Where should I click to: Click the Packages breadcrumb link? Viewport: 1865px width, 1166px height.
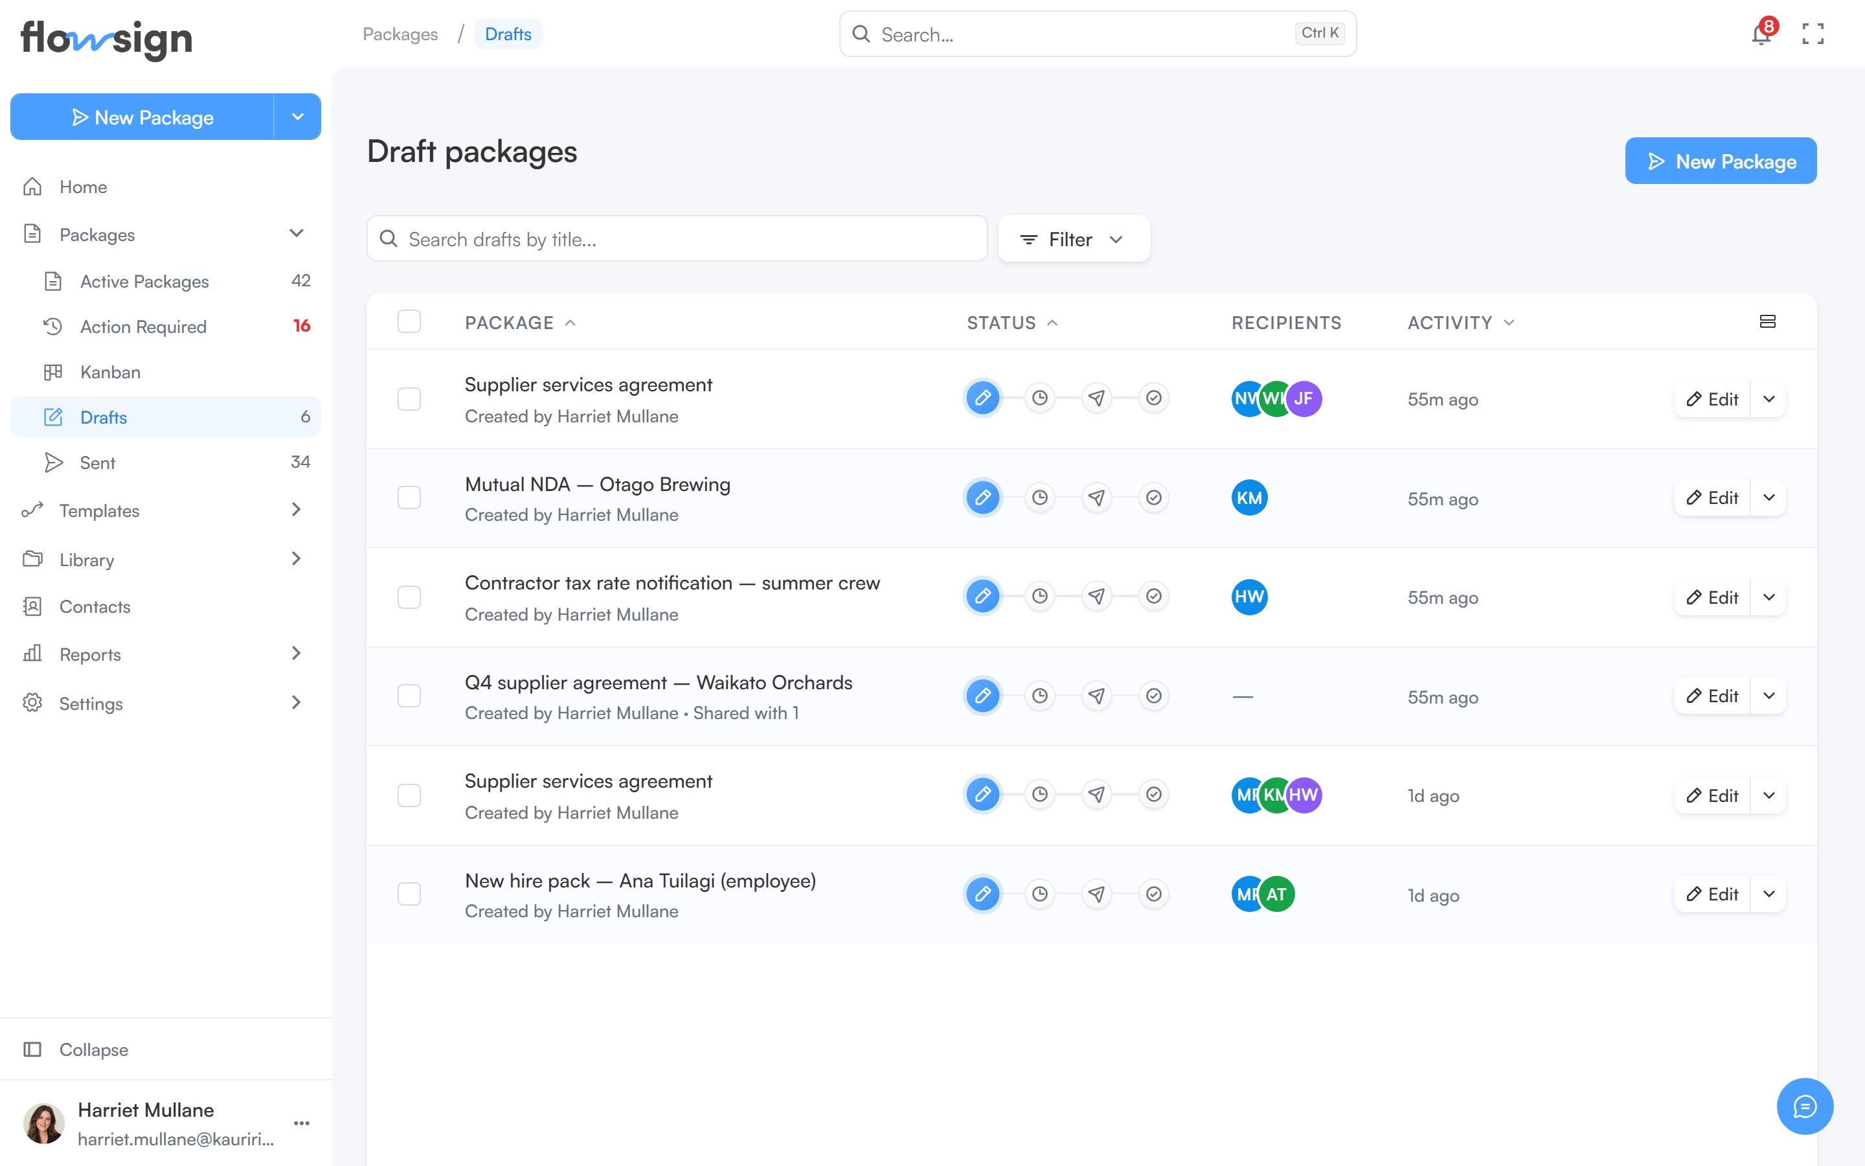(400, 34)
